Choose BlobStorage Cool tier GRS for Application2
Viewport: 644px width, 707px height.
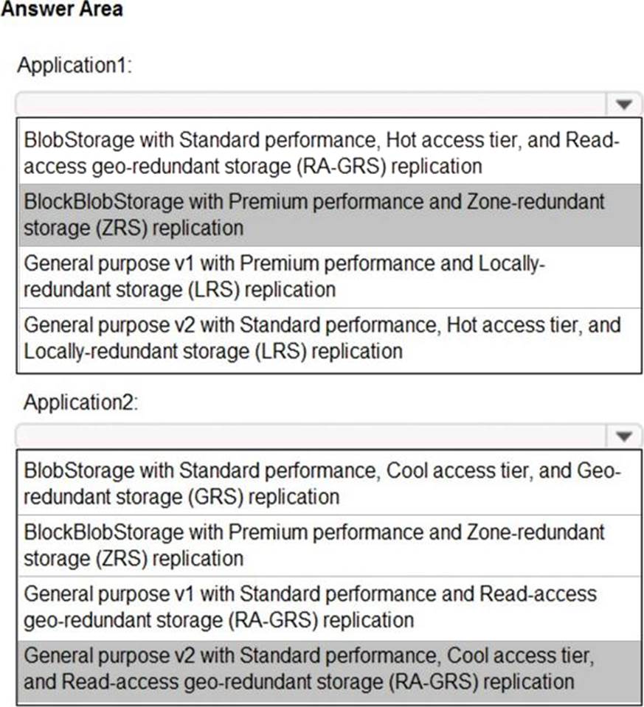click(x=322, y=484)
